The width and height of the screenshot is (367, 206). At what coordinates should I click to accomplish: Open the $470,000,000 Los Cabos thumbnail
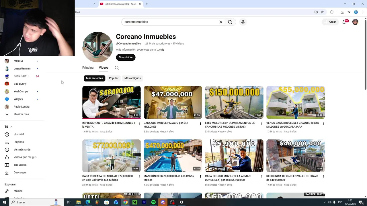[x=173, y=156]
